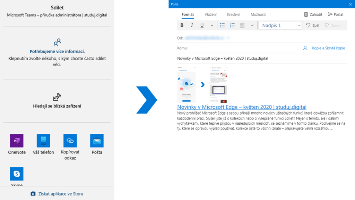The image size is (355, 200).
Task: Send the email with Poslat
Action: click(336, 15)
